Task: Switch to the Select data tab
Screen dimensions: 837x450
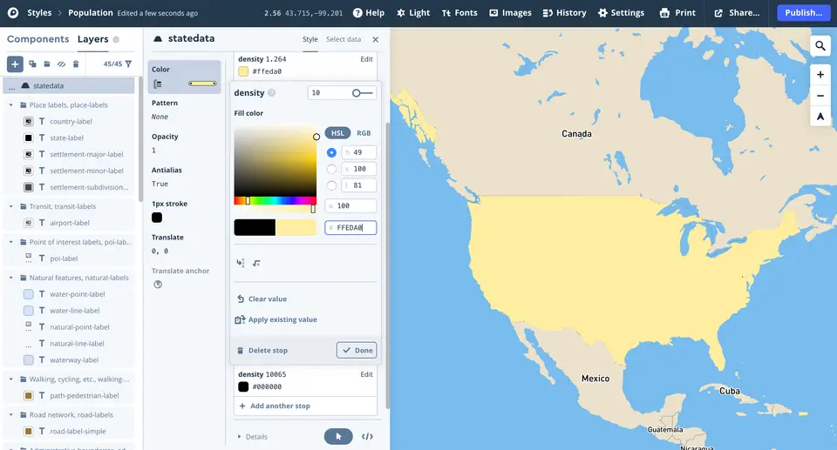Action: click(344, 39)
